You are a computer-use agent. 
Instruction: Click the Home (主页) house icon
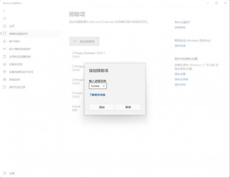[x=4, y=26]
